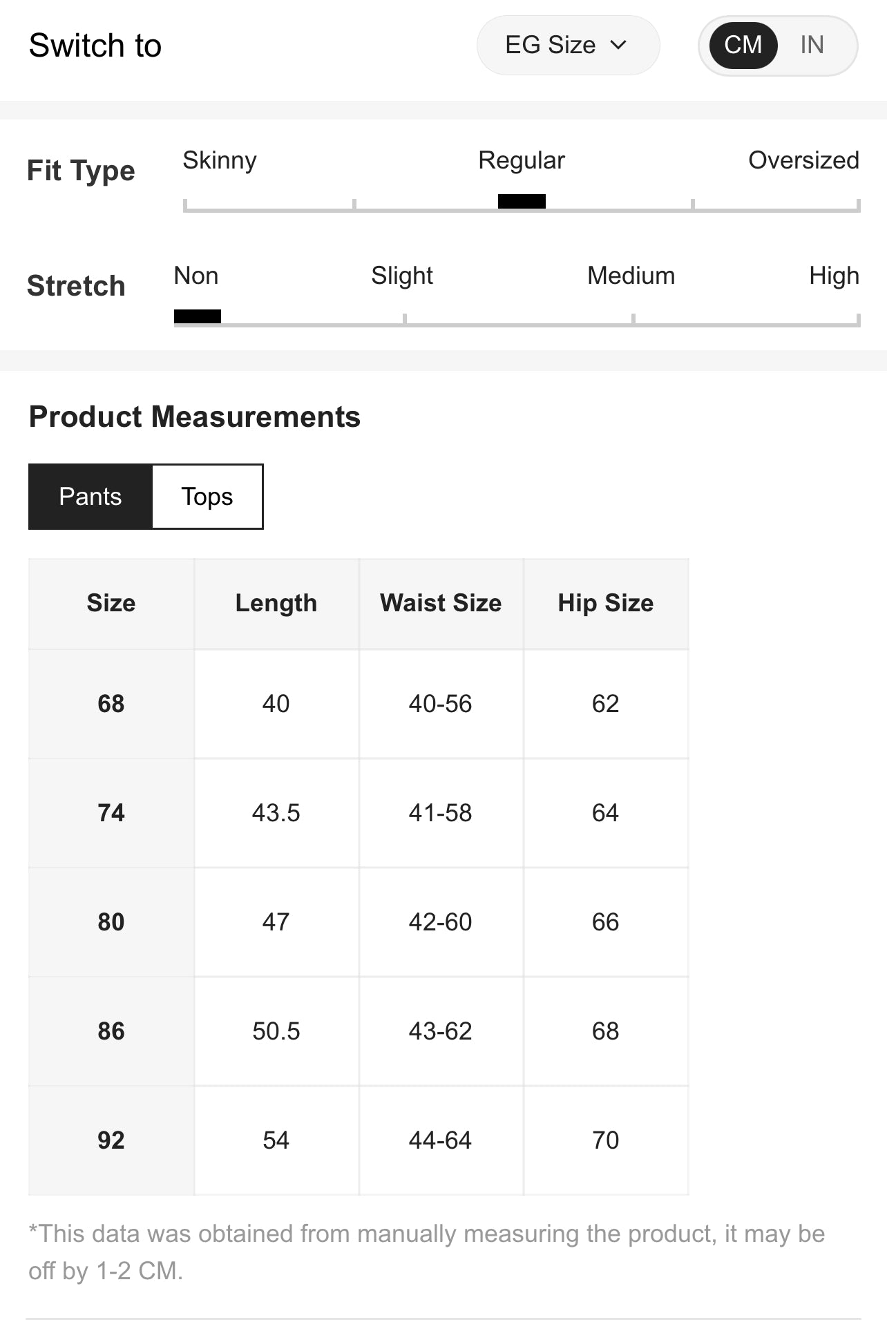Select the size 74 row label
Viewport: 887px width, 1320px height.
[111, 813]
